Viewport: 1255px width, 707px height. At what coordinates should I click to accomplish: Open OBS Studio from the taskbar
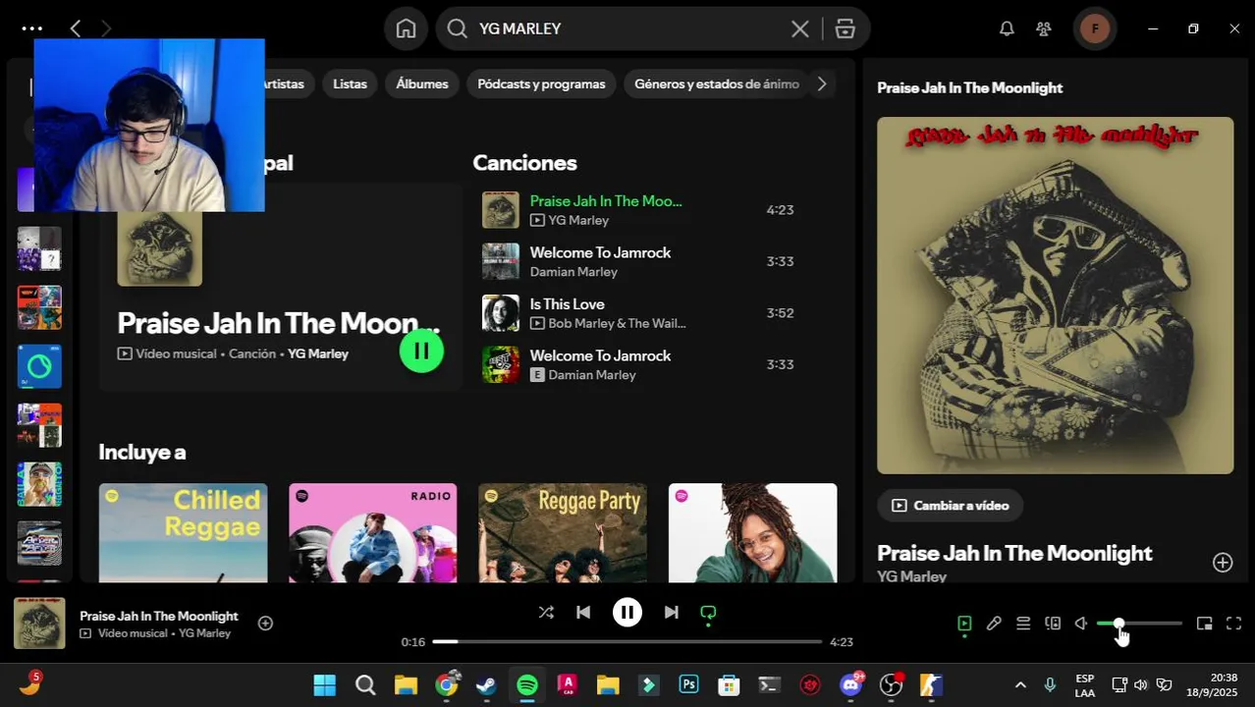coord(892,684)
